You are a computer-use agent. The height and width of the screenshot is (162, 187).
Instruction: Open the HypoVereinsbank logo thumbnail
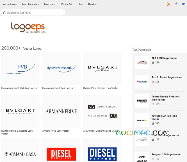click(x=61, y=69)
